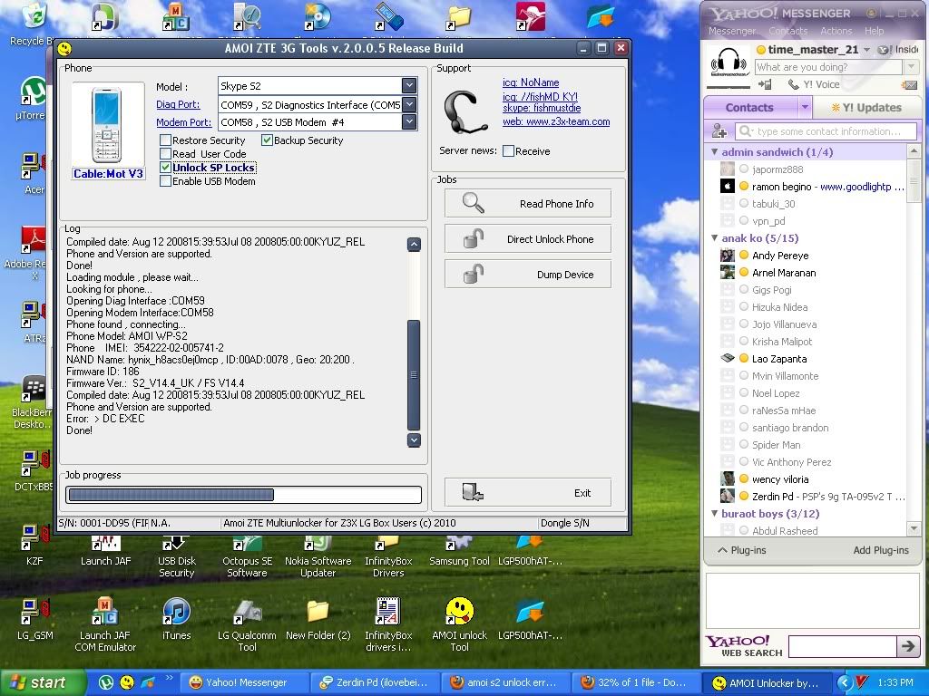Open the Model dropdown showing Skype S2
This screenshot has width=929, height=696.
[x=409, y=86]
